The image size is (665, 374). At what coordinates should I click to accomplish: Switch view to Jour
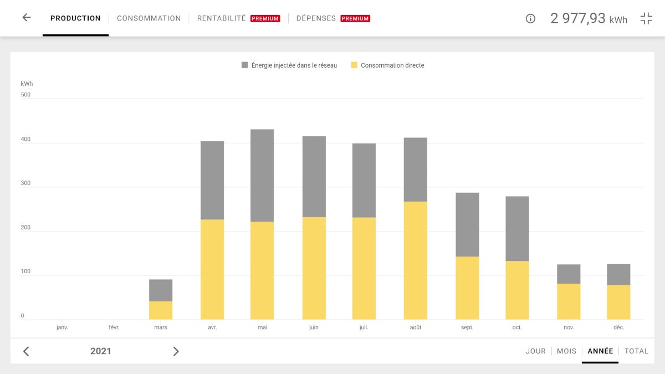[535, 351]
